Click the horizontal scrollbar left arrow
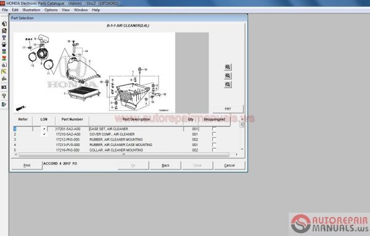Image resolution: width=370 pixels, height=236 pixels. click(16, 155)
